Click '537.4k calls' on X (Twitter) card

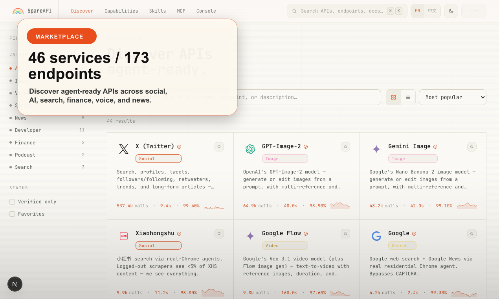coord(132,206)
